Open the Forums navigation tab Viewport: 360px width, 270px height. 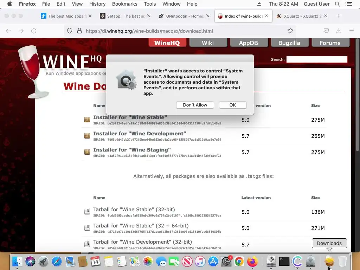tap(330, 43)
